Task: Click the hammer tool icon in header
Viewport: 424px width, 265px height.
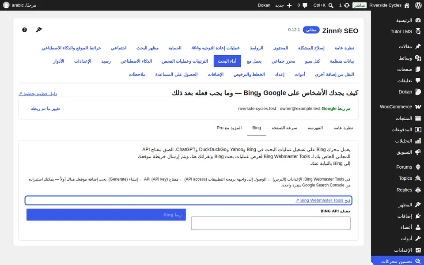Action: pos(39,30)
